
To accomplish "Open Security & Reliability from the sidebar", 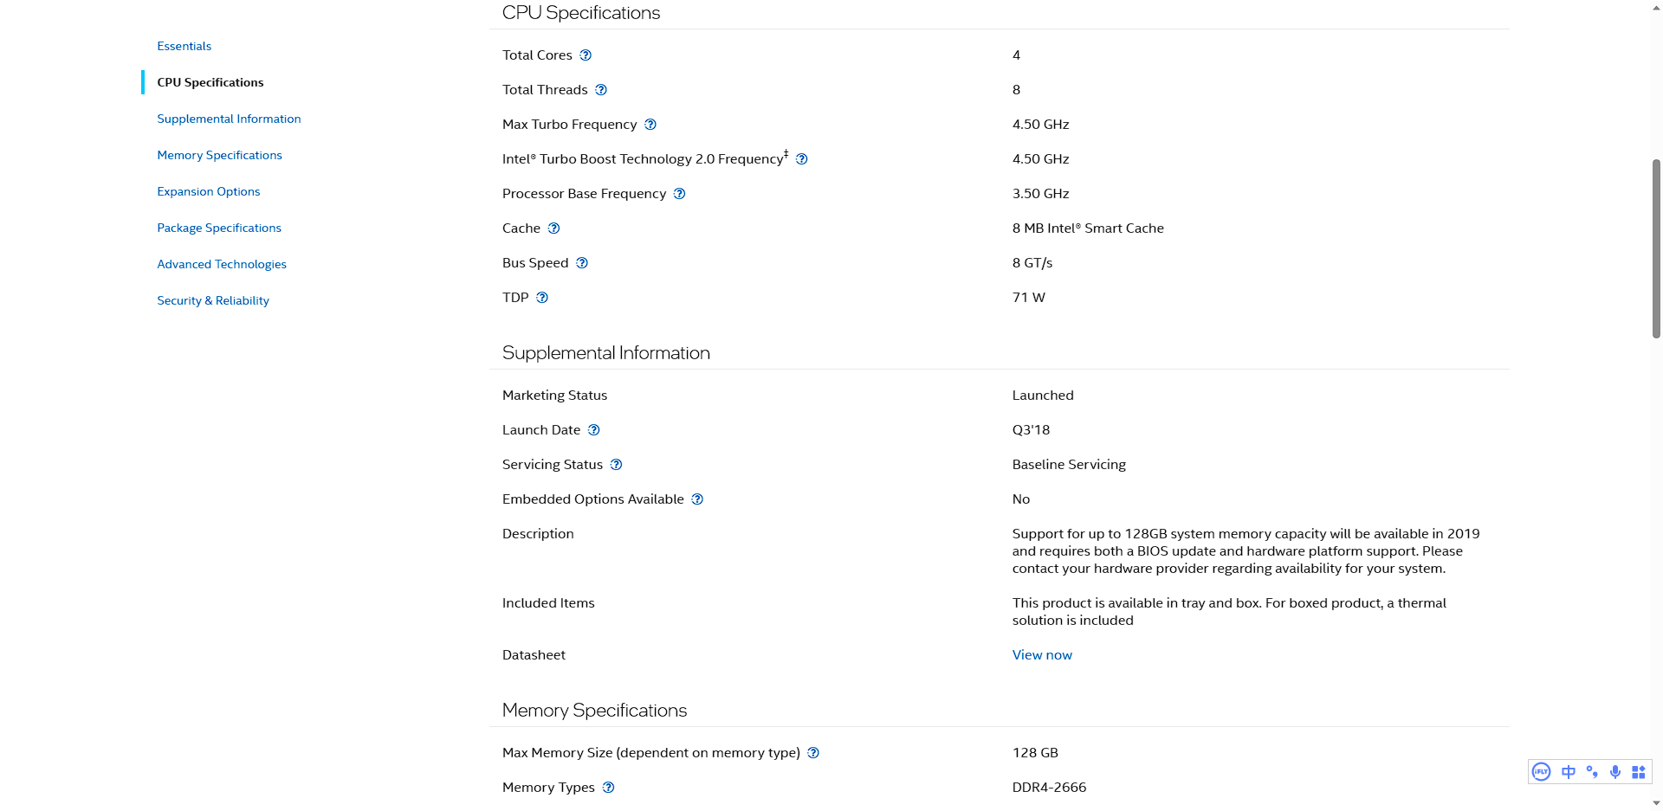I will [213, 300].
